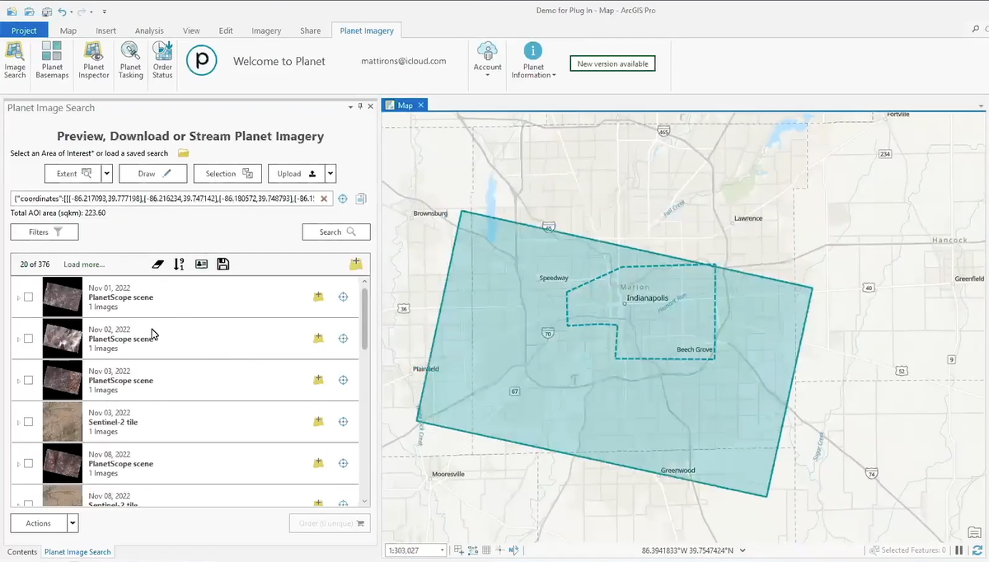Open the Order Status icon
989x562 pixels.
pyautogui.click(x=162, y=60)
